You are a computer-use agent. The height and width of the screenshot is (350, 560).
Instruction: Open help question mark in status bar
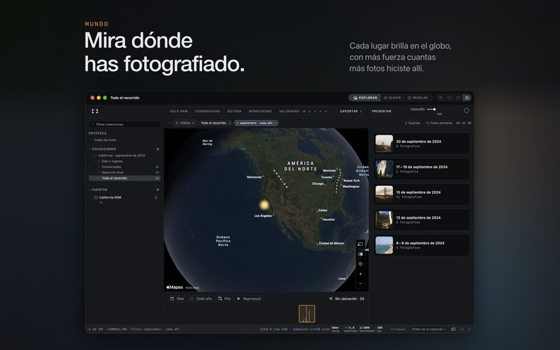[x=469, y=329]
